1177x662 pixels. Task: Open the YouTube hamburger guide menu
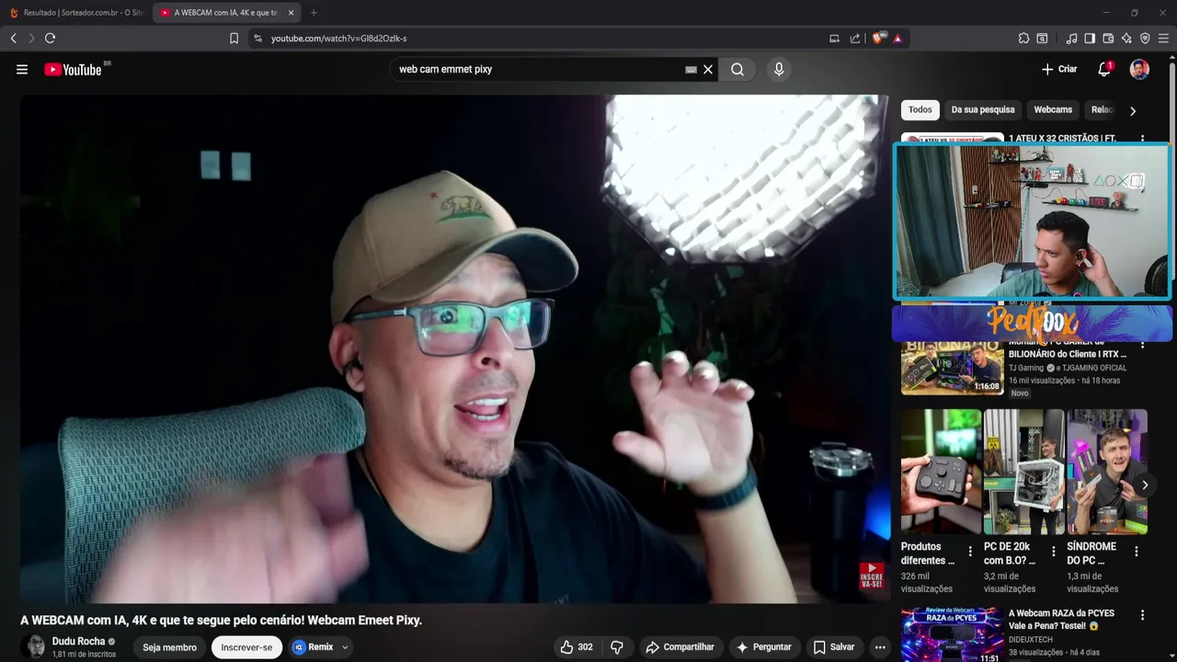[x=22, y=69]
